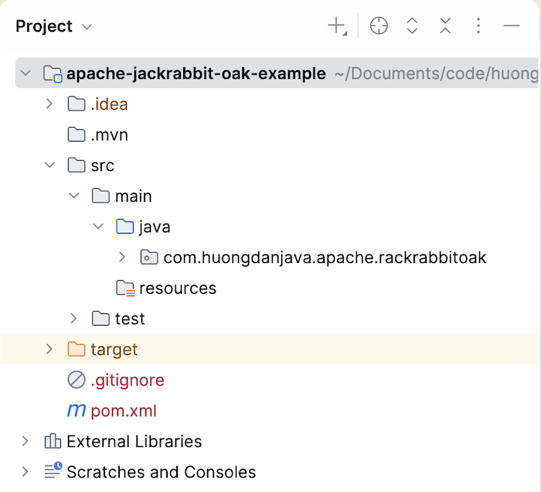Click the Collapse All icon in toolbar
This screenshot has height=492, width=541.
tap(445, 26)
